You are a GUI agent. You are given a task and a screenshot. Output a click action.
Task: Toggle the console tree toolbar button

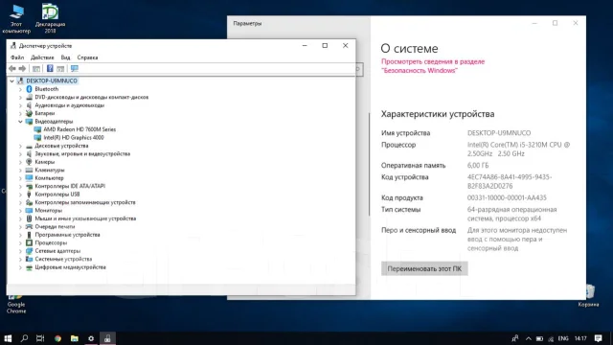(x=36, y=69)
